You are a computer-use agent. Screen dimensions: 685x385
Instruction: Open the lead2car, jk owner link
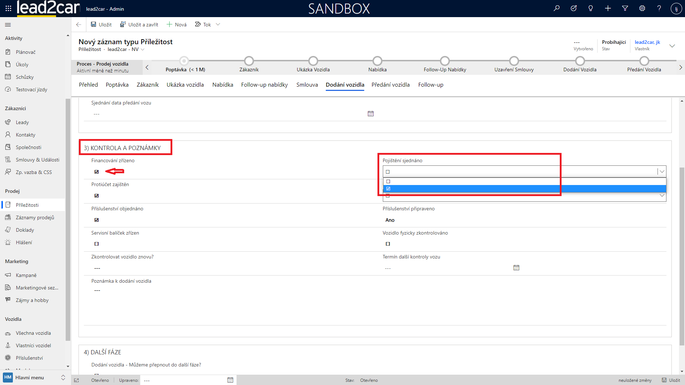(647, 42)
